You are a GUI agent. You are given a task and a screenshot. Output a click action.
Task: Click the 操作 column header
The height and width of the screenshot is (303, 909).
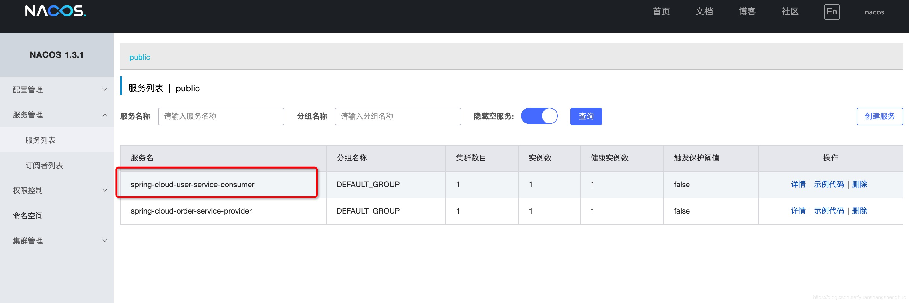point(830,158)
